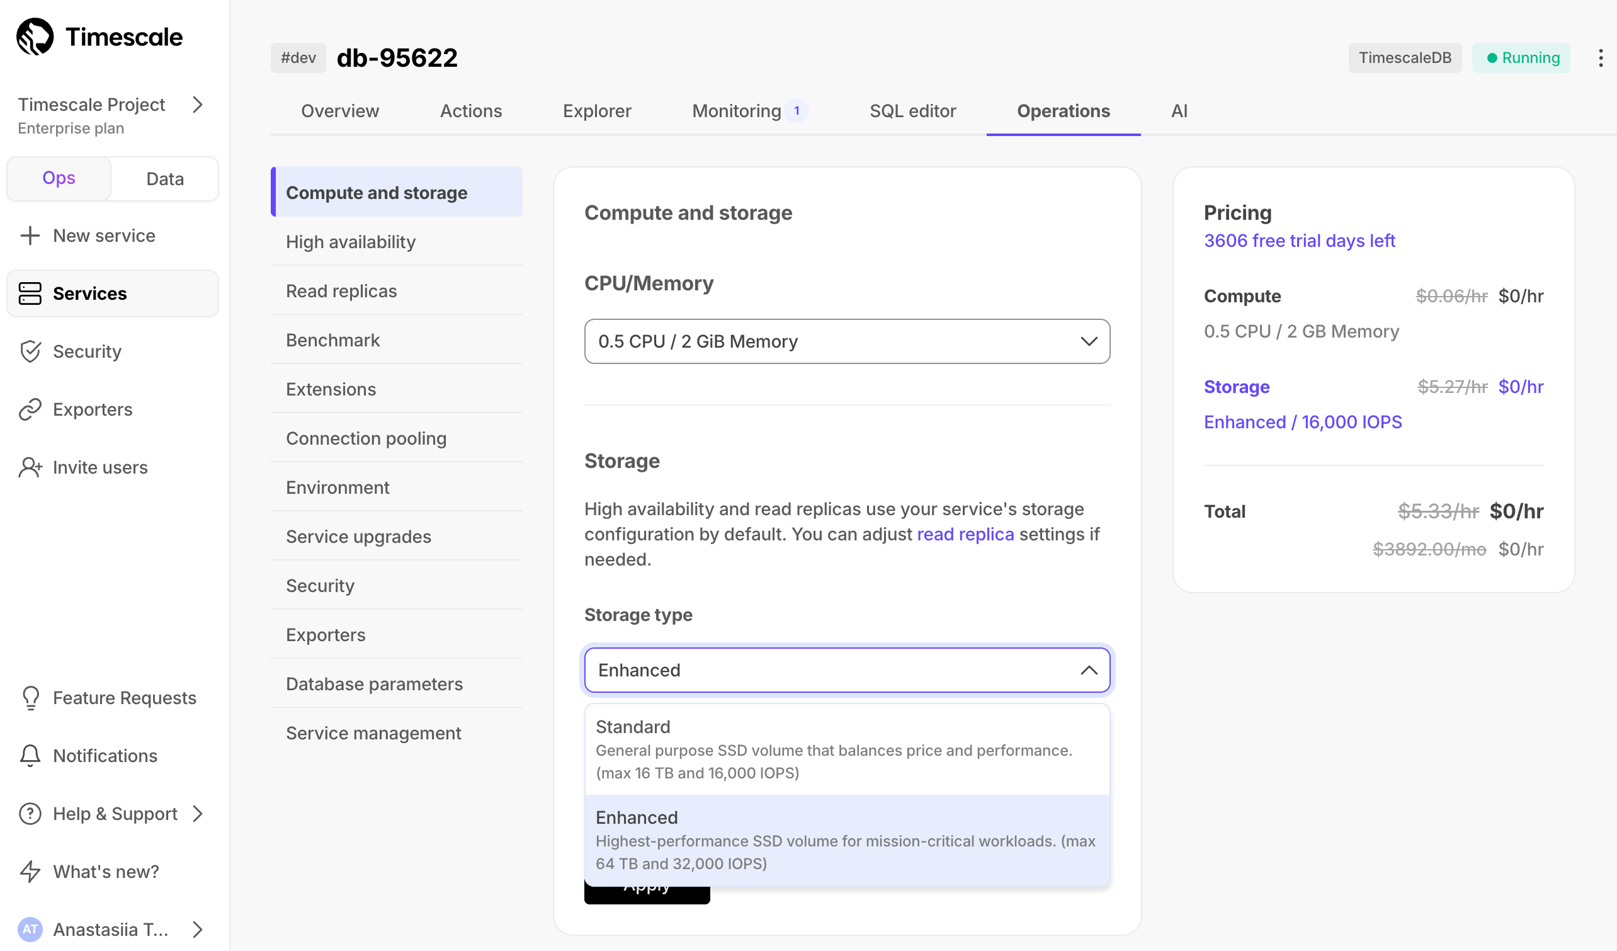
Task: Select Service management in operations menu
Action: pyautogui.click(x=397, y=732)
